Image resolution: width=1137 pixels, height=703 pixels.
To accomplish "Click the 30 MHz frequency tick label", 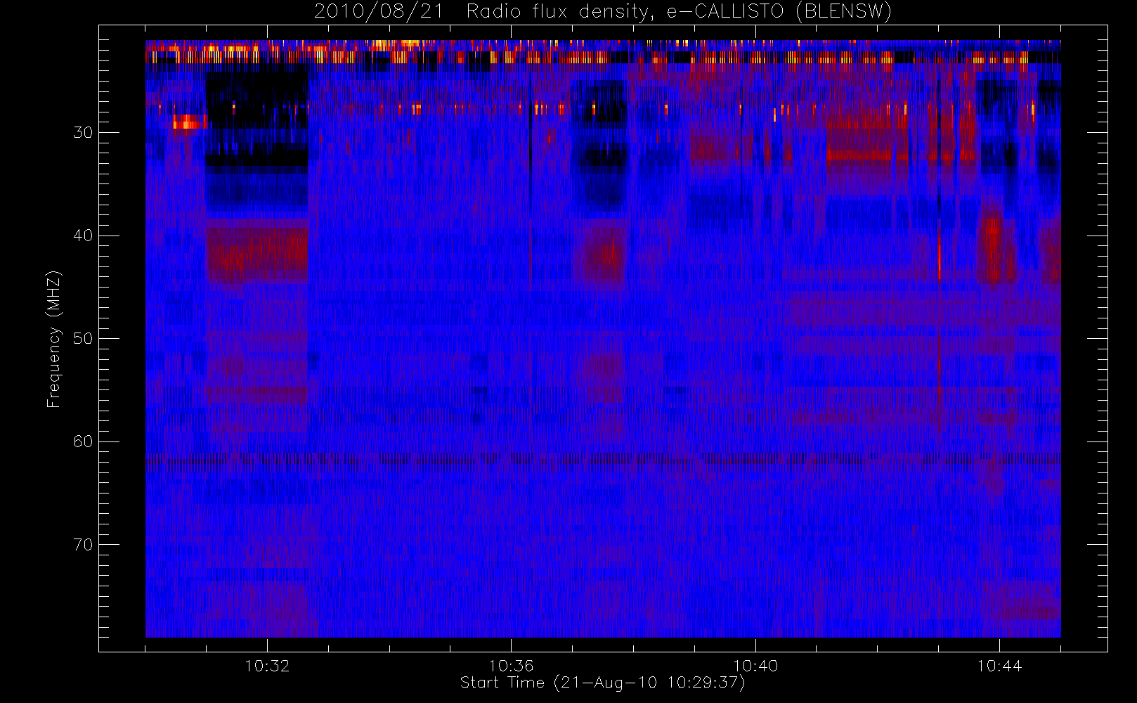I will click(83, 132).
